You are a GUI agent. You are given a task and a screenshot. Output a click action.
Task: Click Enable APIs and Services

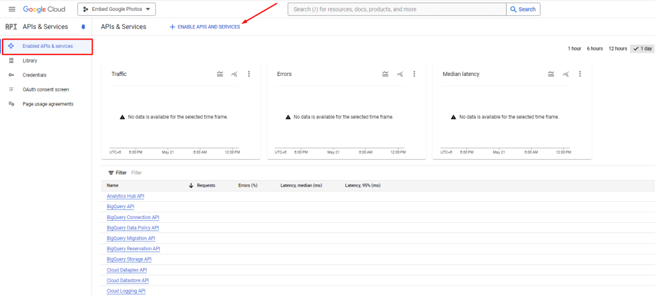205,27
